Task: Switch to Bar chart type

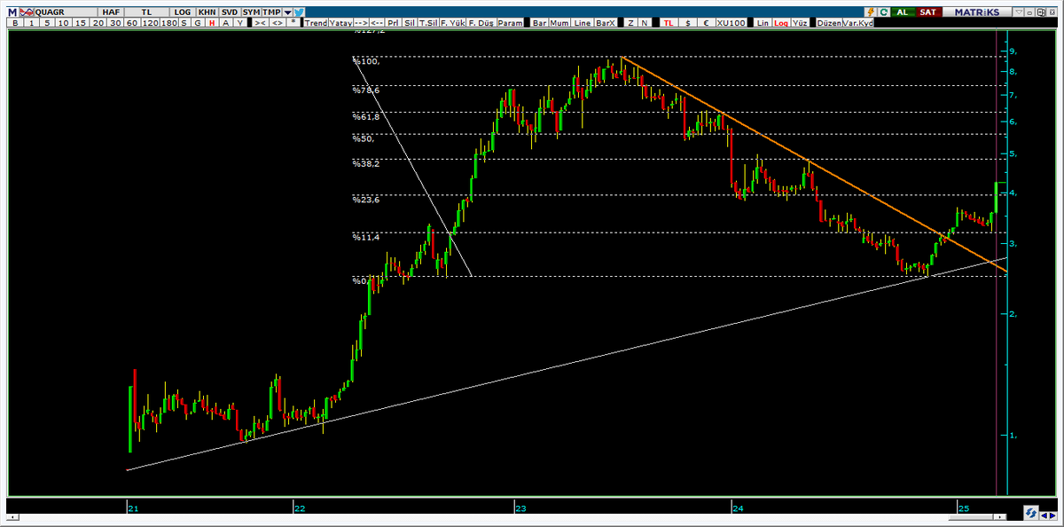Action: [x=540, y=23]
